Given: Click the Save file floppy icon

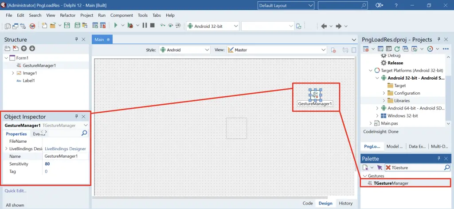Looking at the screenshot, I should (x=67, y=25).
